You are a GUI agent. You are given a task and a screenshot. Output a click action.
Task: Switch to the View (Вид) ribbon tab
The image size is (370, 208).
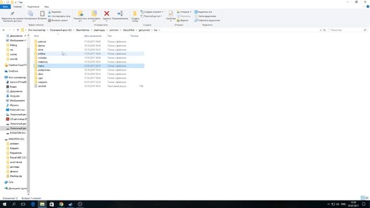tap(46, 6)
